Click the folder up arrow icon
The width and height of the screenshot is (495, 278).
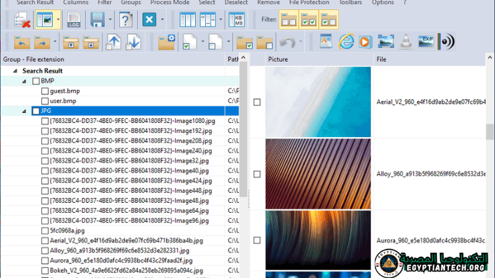71,43
